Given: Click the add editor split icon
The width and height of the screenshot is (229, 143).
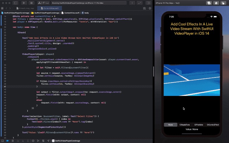Looking at the screenshot, I should click(x=150, y=8).
